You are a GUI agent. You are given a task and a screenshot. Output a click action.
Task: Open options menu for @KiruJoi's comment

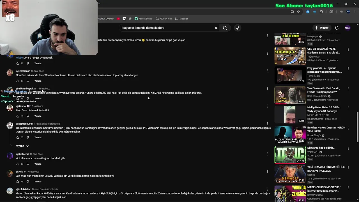pos(268,106)
